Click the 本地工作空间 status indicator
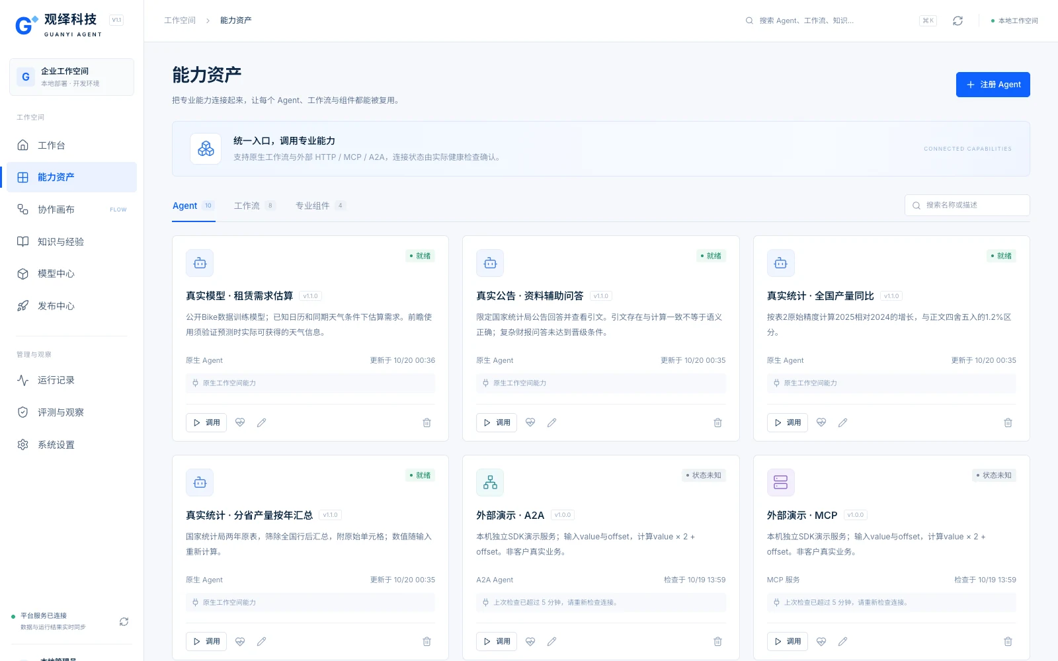Screen dimensions: 1058x661 (1014, 20)
